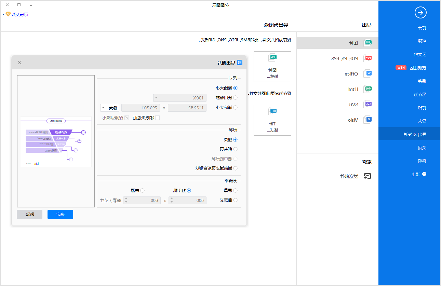The height and width of the screenshot is (286, 441).
Task: Click the Tiff 格式 tile icon
Action: 272,111
